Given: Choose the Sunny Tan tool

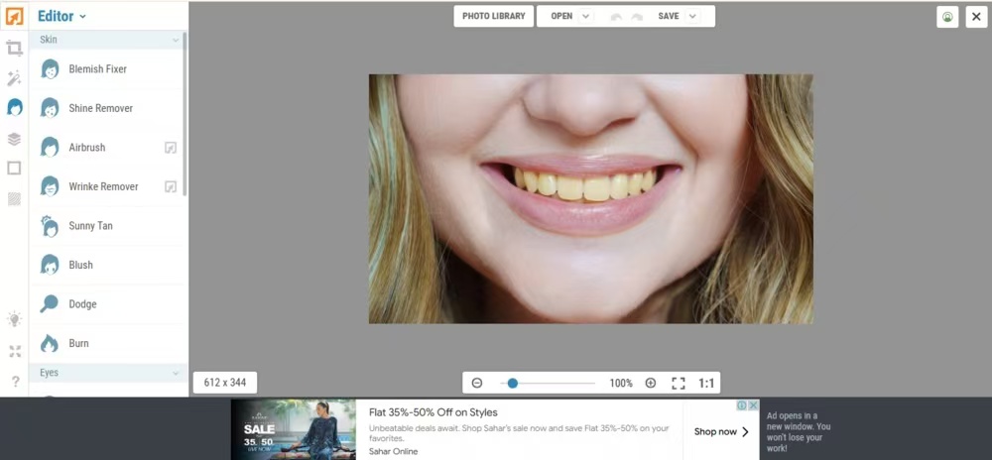Looking at the screenshot, I should pos(90,226).
